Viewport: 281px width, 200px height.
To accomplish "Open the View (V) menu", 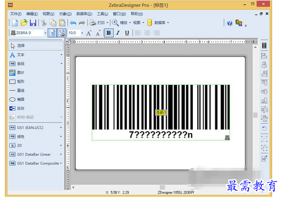I will coord(49,14).
